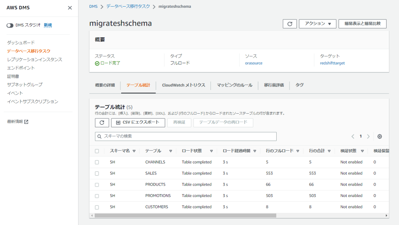Click the テーブルデータの再ロード button
This screenshot has height=225, width=399.
tap(223, 123)
